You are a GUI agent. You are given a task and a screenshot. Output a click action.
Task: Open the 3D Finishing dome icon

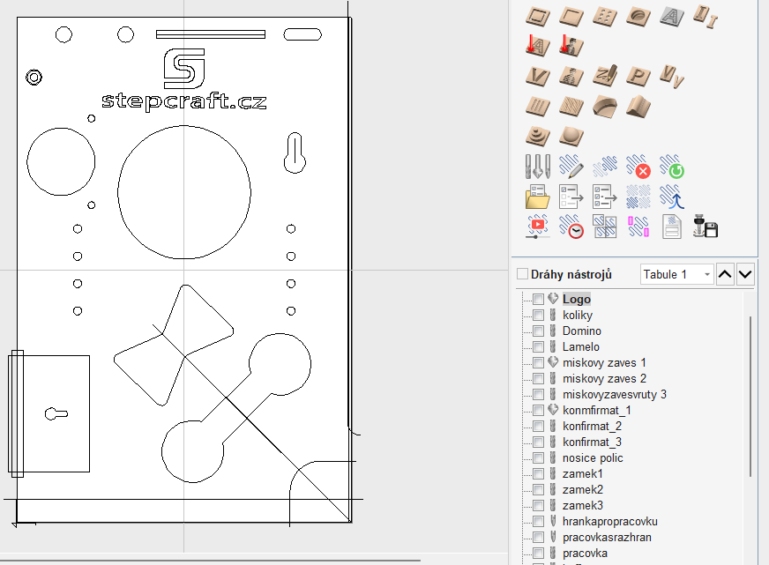[571, 136]
